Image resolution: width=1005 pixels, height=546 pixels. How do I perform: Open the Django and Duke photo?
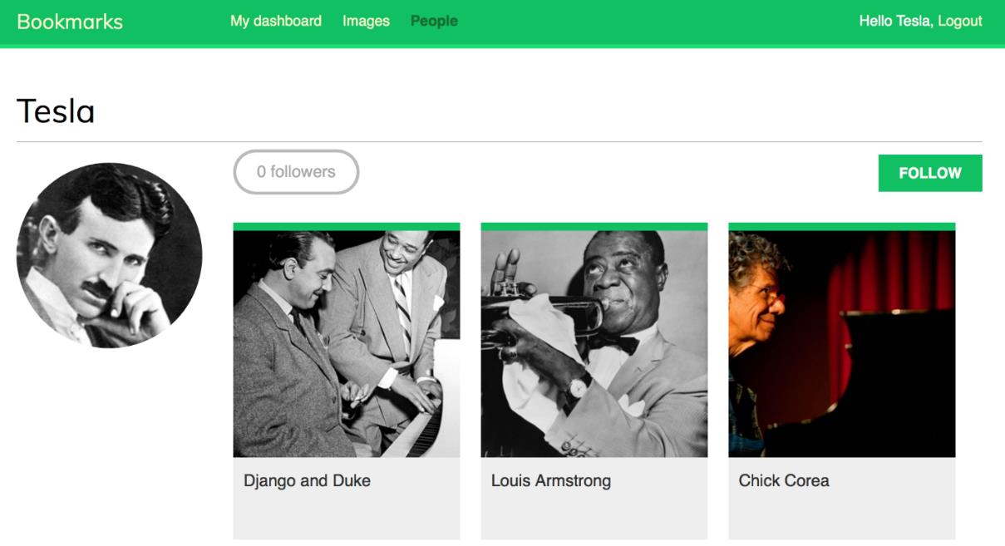tap(346, 343)
